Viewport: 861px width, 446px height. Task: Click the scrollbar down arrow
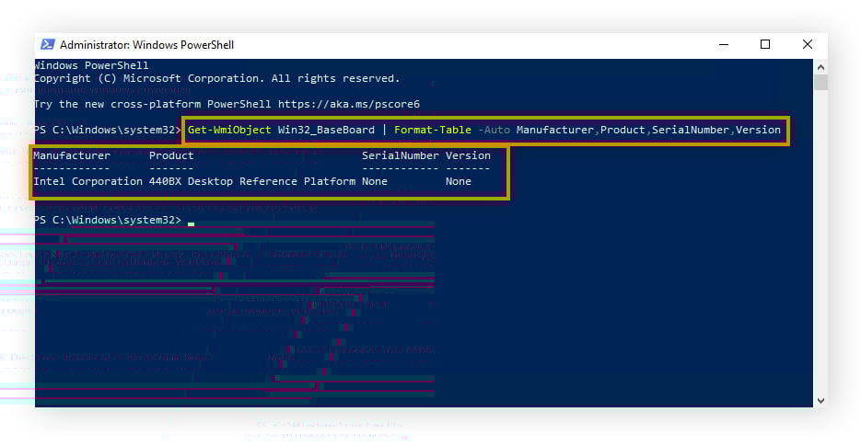tap(820, 400)
